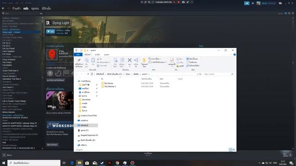Screen dimensions: 296x166
Task: Select RESIDENT EVIL 2 / BIOHAZARD RE:2
Action: click(18, 148)
